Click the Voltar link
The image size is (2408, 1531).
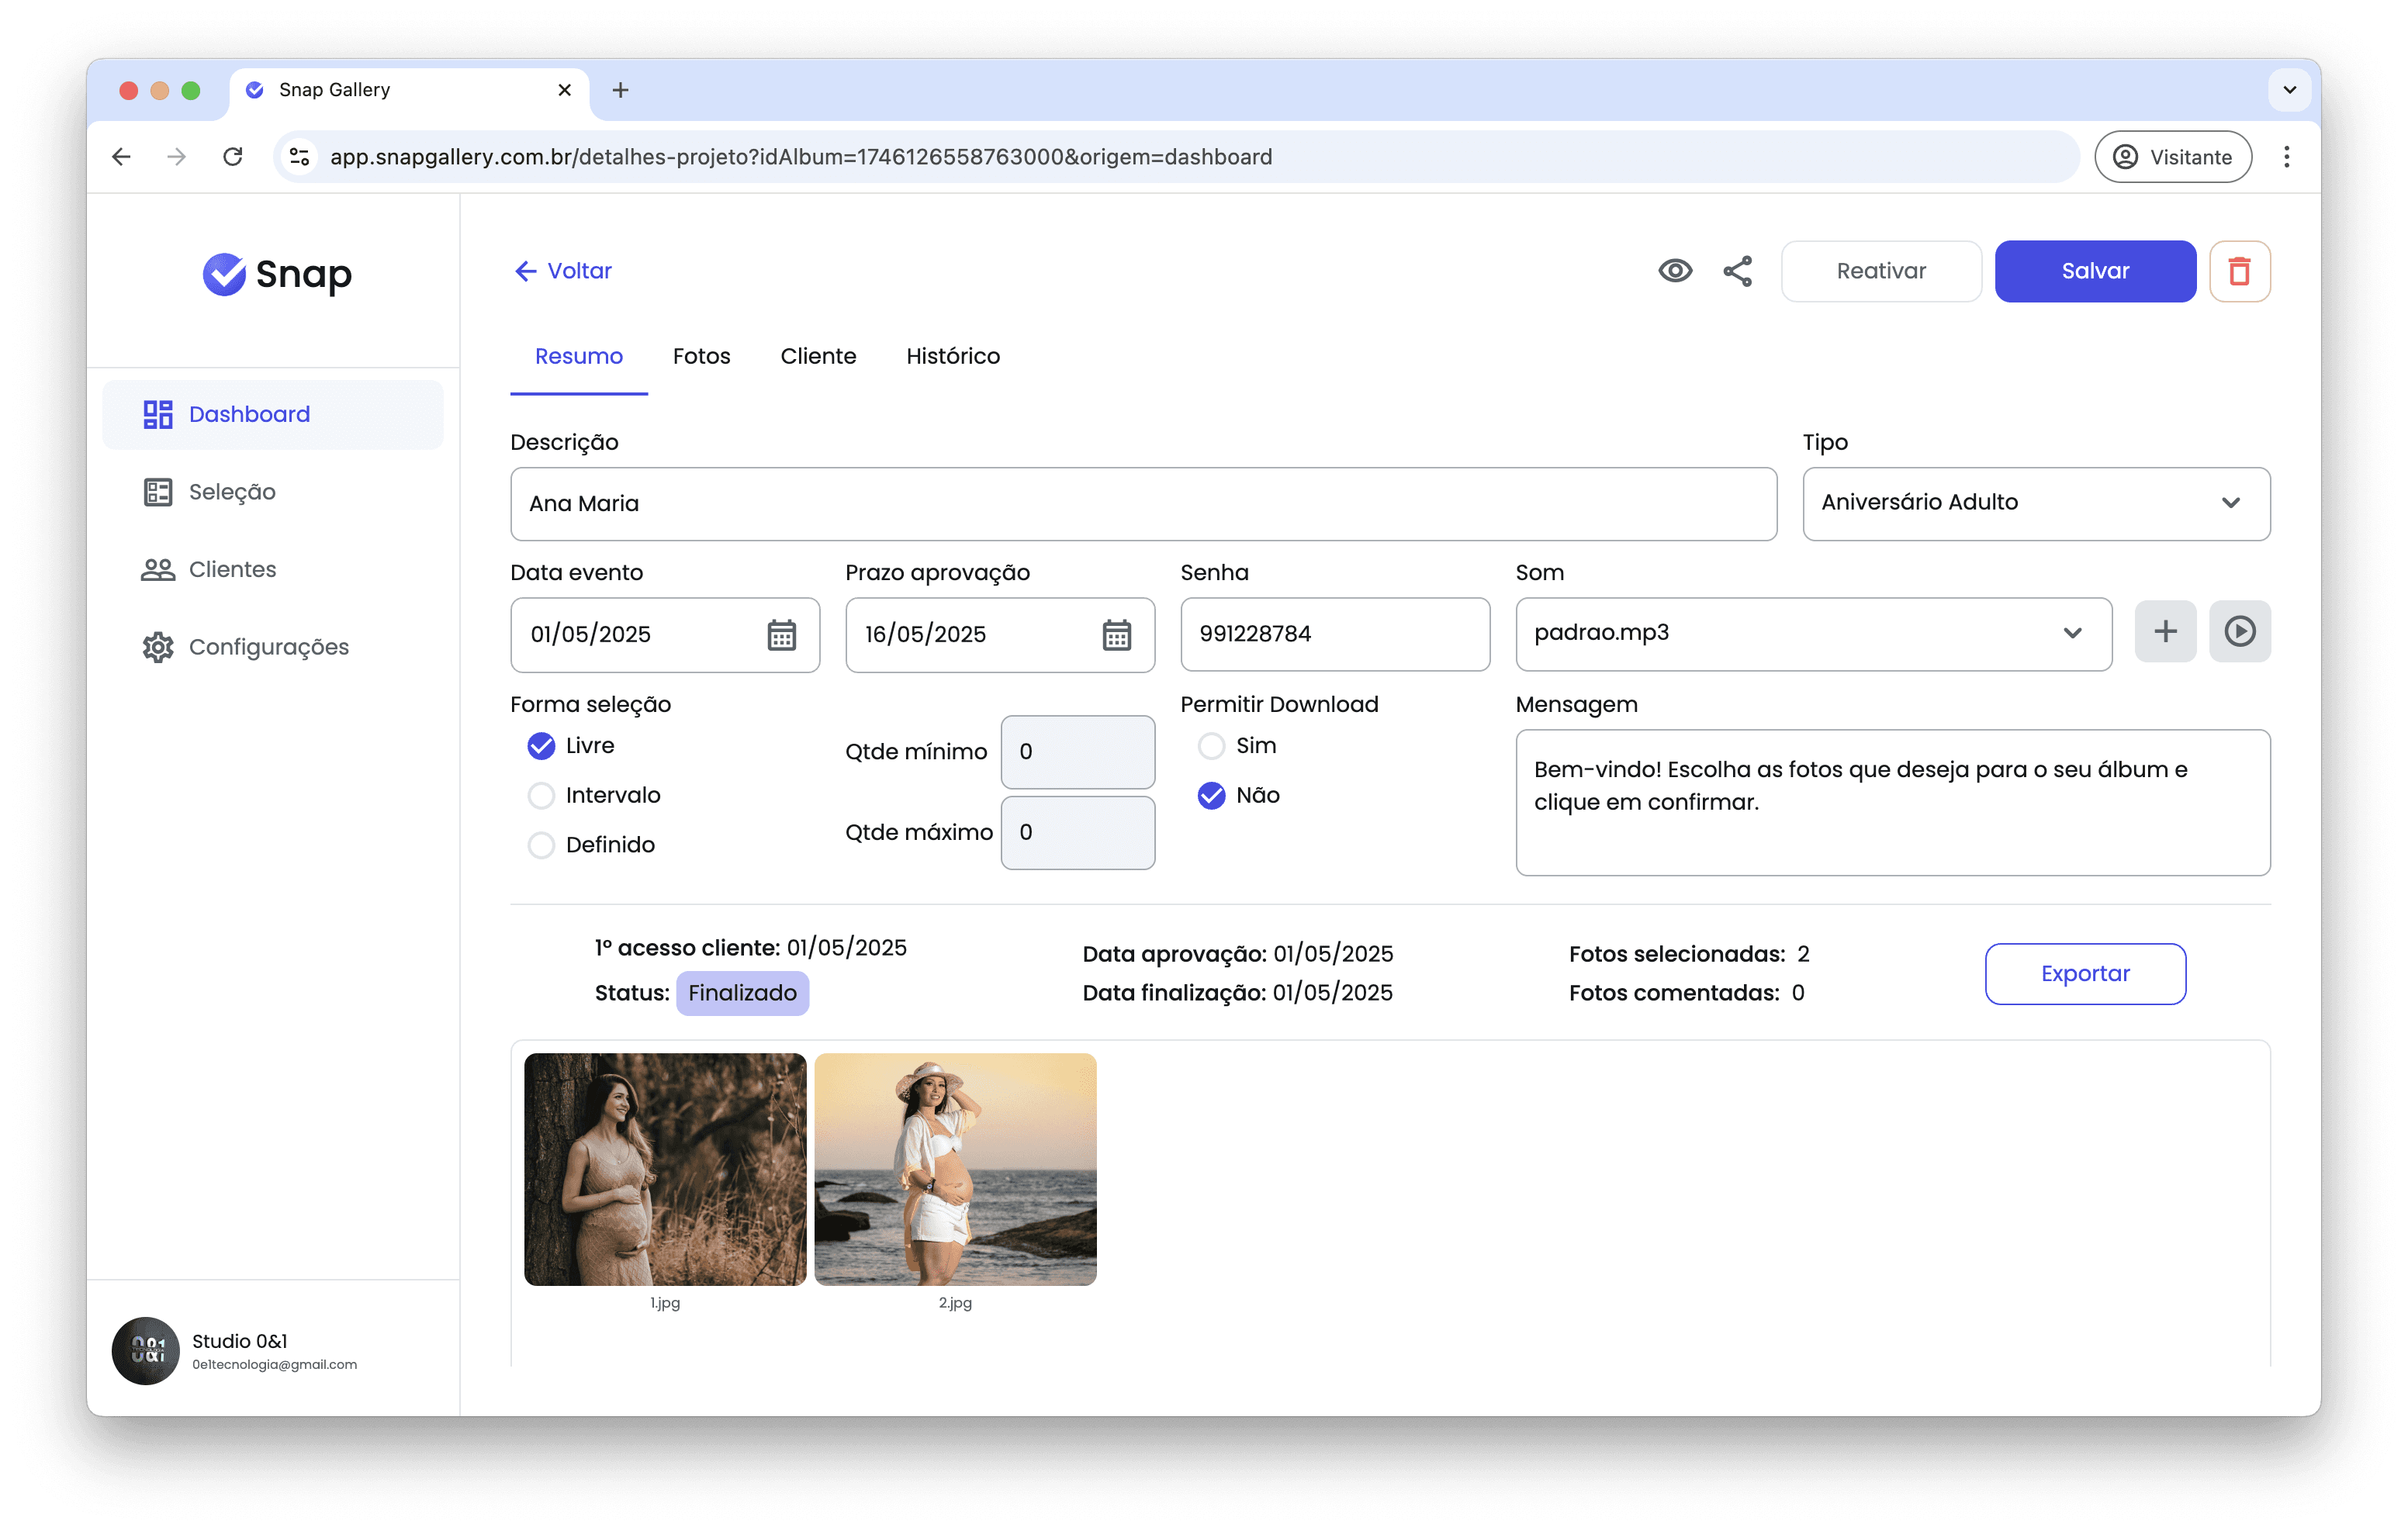tap(563, 271)
